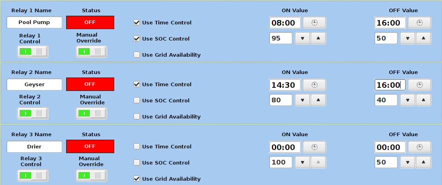The height and width of the screenshot is (185, 442).
Task: Click clock icon beside Geyser ON time 14:30
Action: [x=314, y=85]
